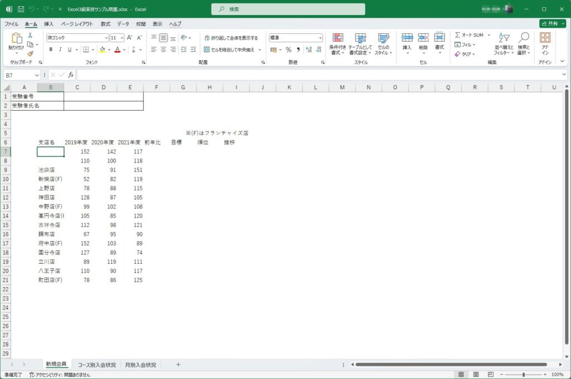Expand the number format dropdown (標準)

[320, 38]
